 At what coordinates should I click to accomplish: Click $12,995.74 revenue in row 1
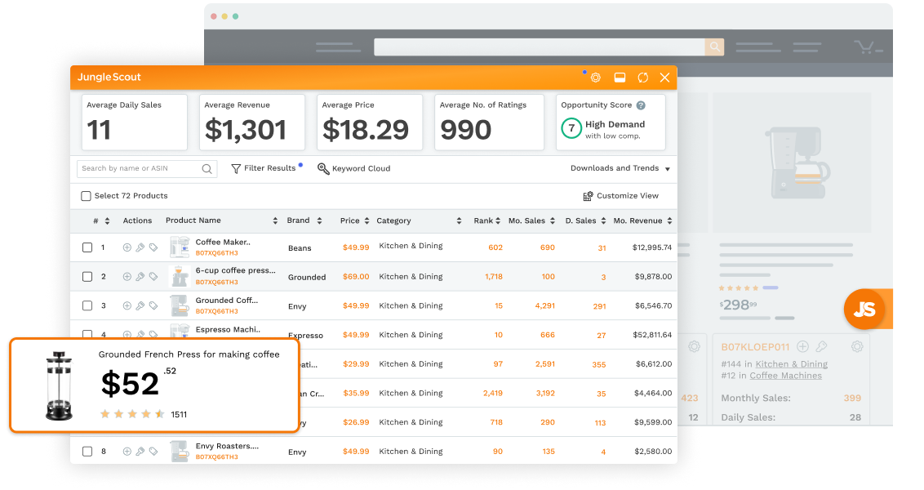[651, 247]
